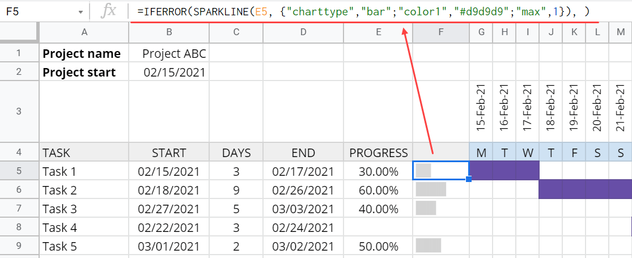Select row 5 header
This screenshot has width=632, height=258.
point(19,171)
